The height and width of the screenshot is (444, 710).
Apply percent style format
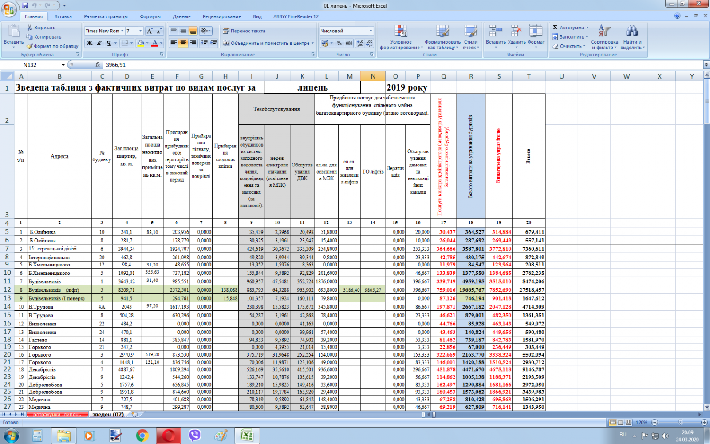coord(339,43)
